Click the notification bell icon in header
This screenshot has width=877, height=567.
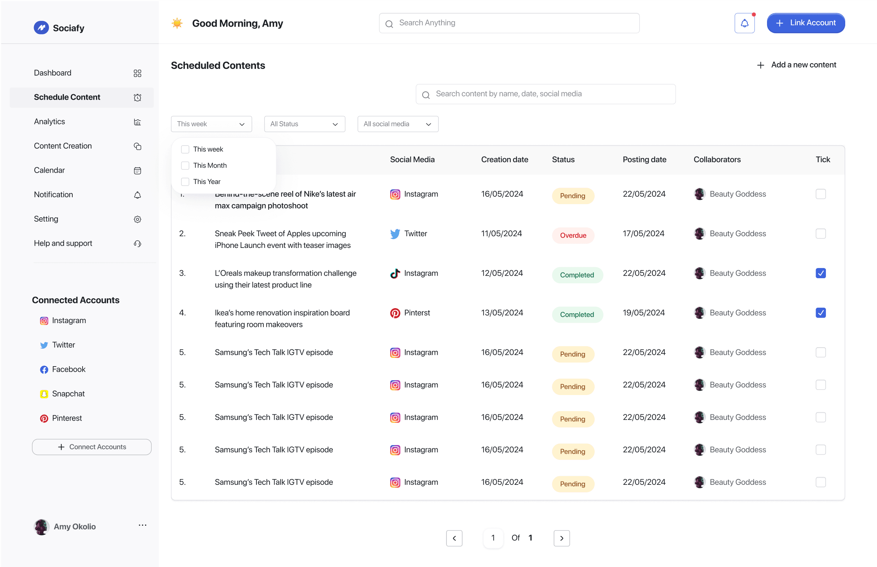[744, 23]
